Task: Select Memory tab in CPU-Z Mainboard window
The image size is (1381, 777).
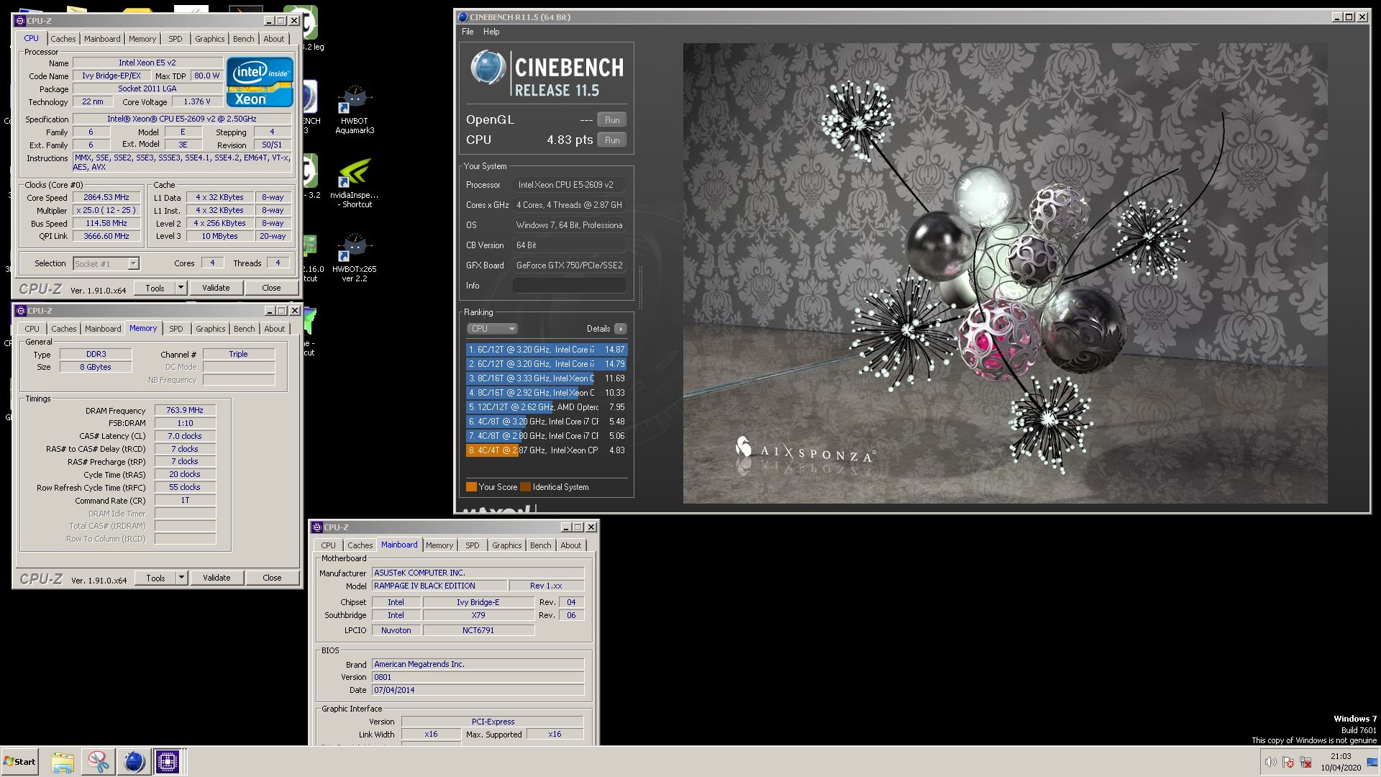Action: point(439,545)
